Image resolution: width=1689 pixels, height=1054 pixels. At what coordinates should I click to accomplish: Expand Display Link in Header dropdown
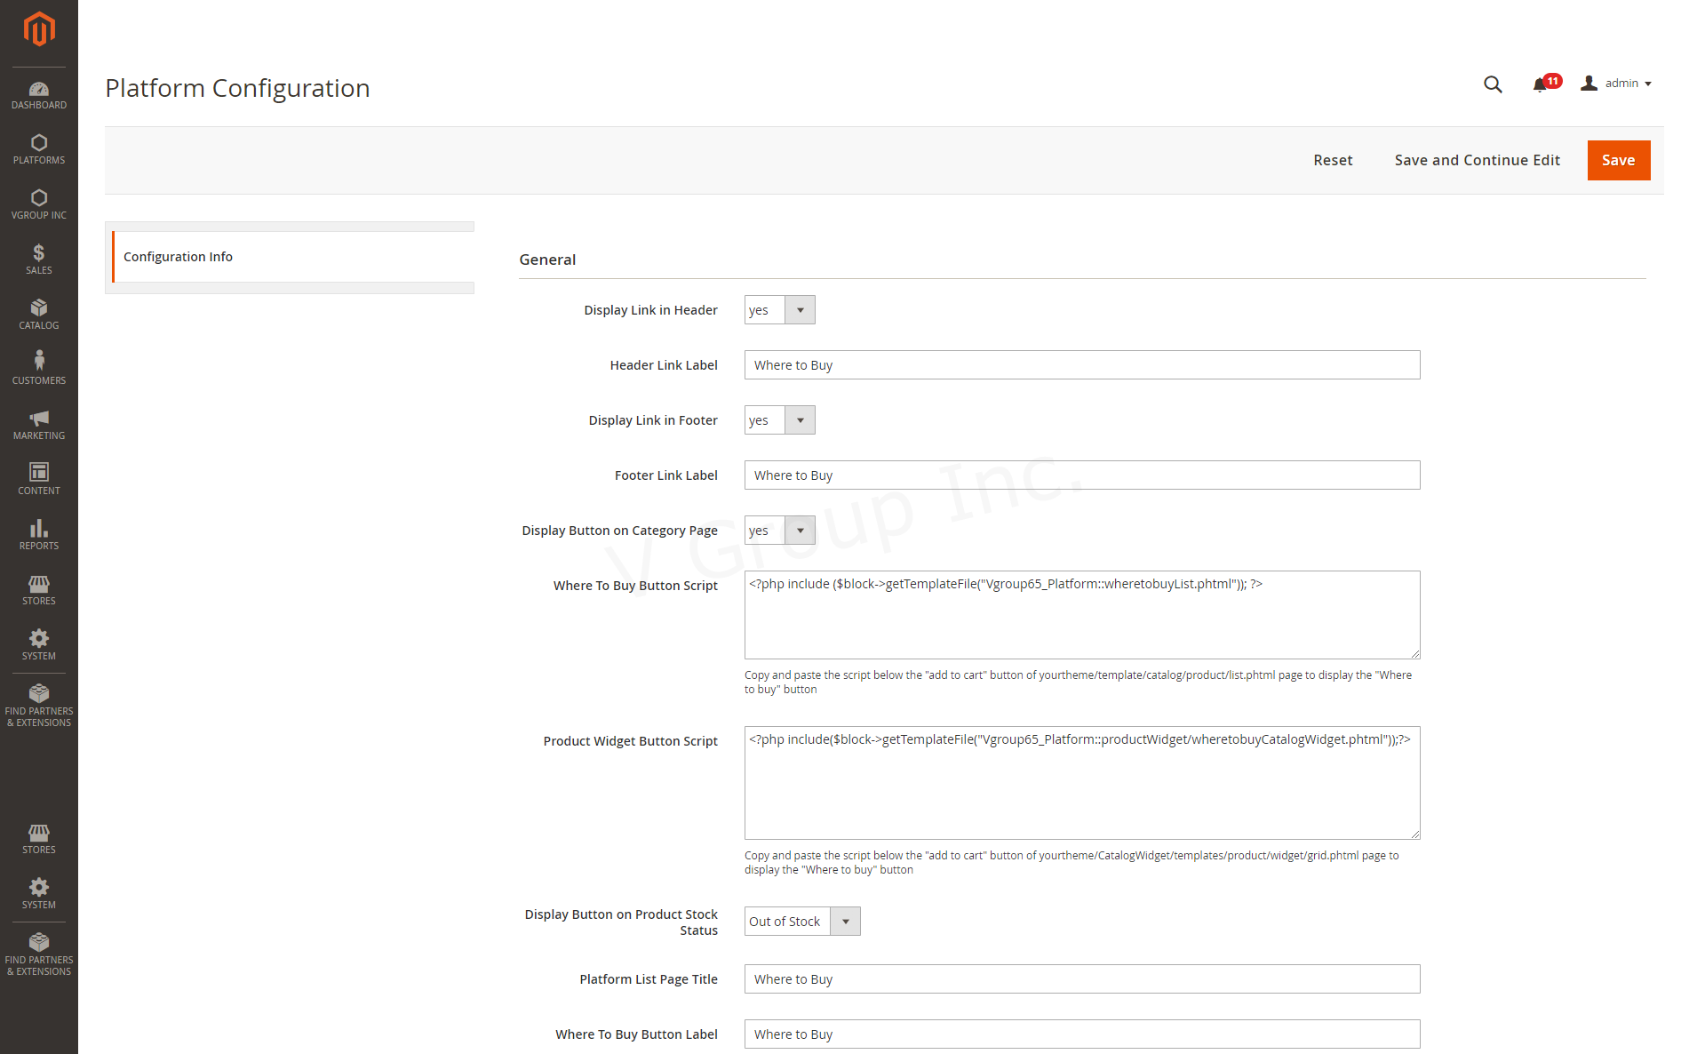(x=779, y=310)
